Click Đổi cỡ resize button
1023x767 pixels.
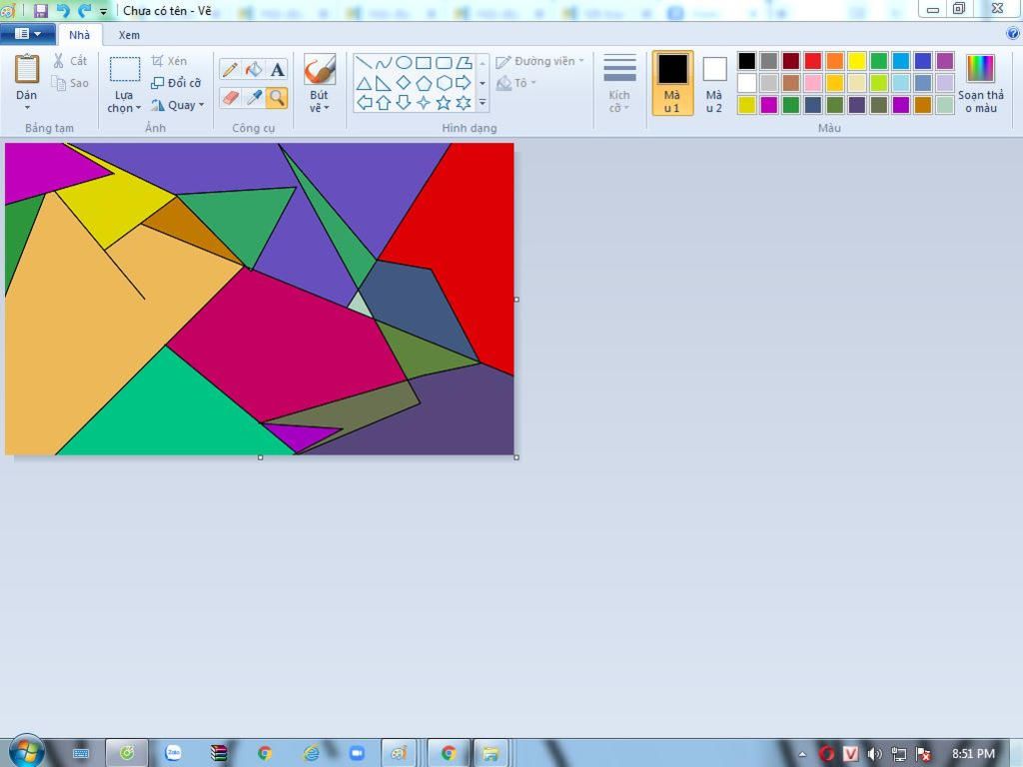coord(176,83)
